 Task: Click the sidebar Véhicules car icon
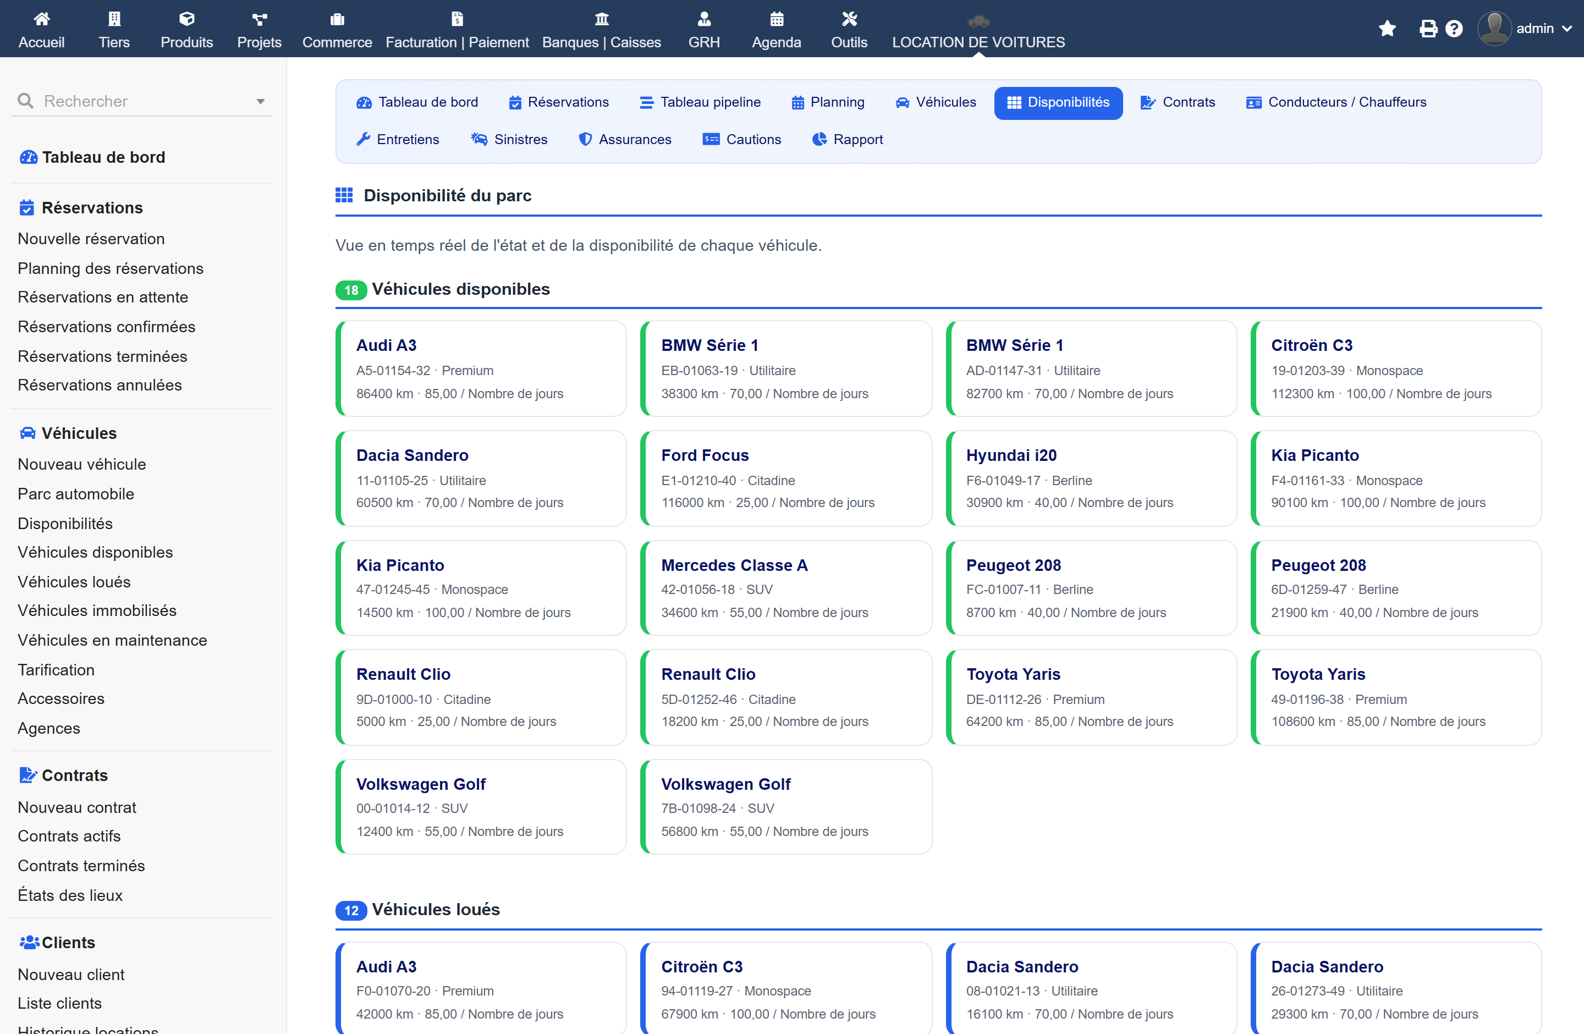[28, 433]
